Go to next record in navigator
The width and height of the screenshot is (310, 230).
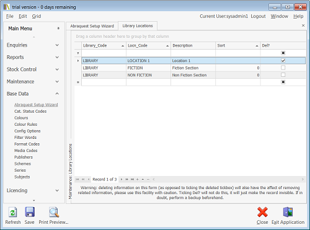point(122,179)
